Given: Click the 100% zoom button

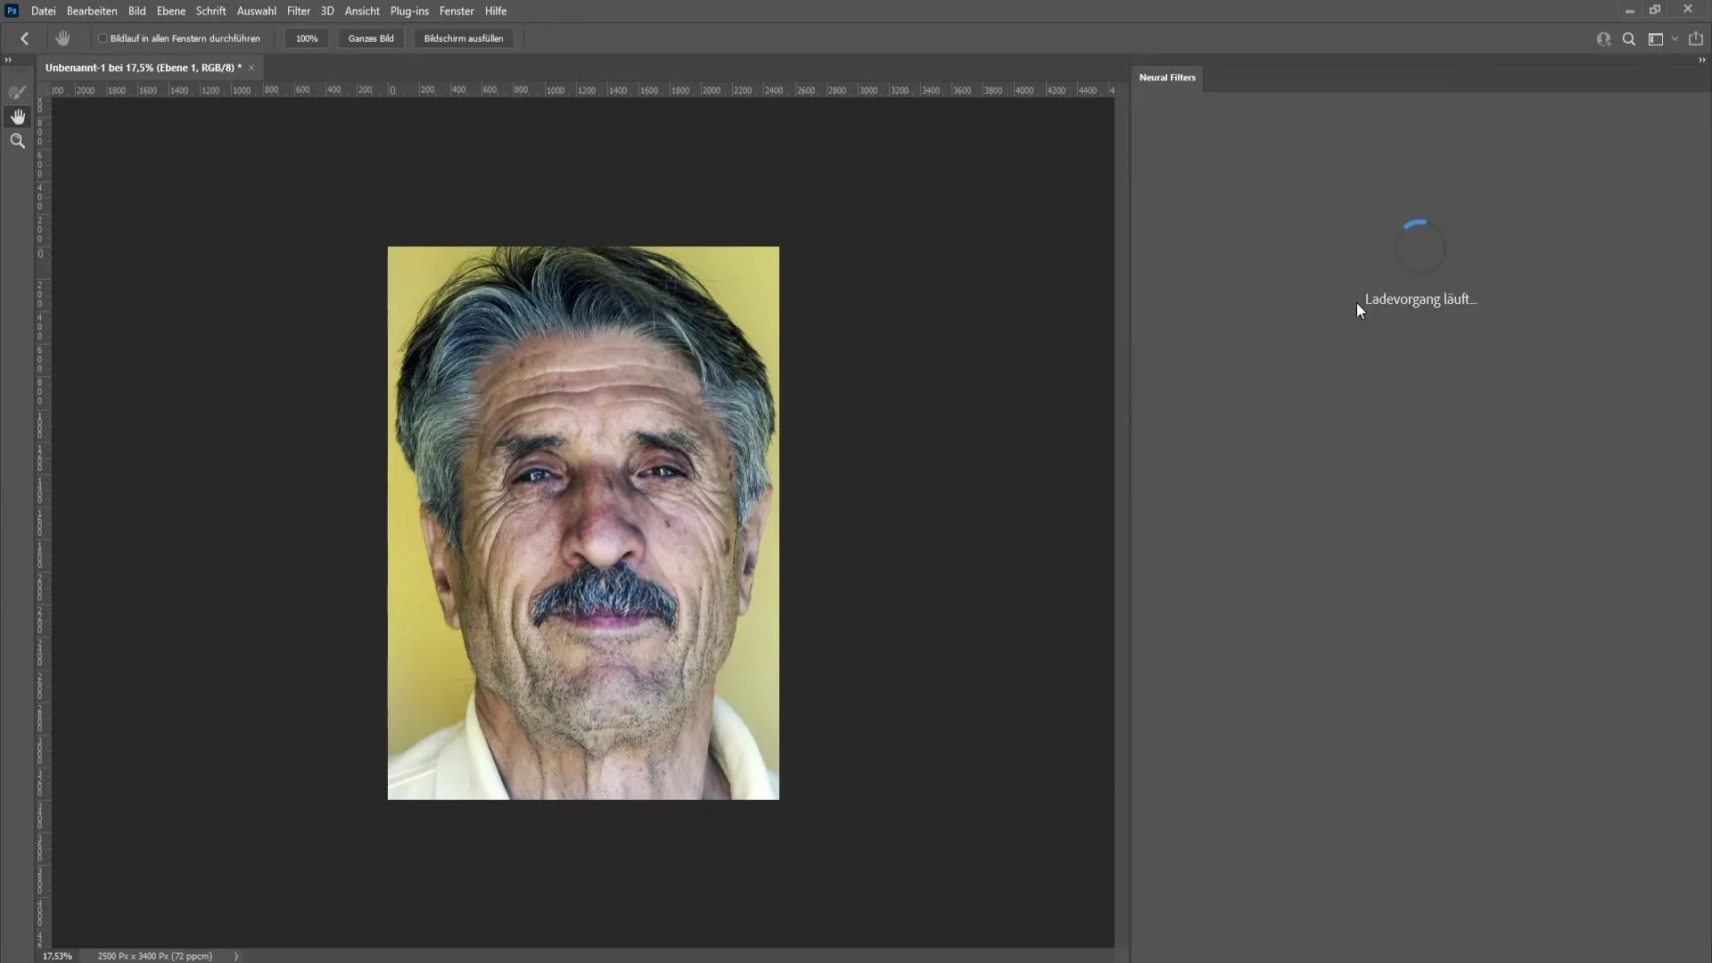Looking at the screenshot, I should click(x=307, y=38).
